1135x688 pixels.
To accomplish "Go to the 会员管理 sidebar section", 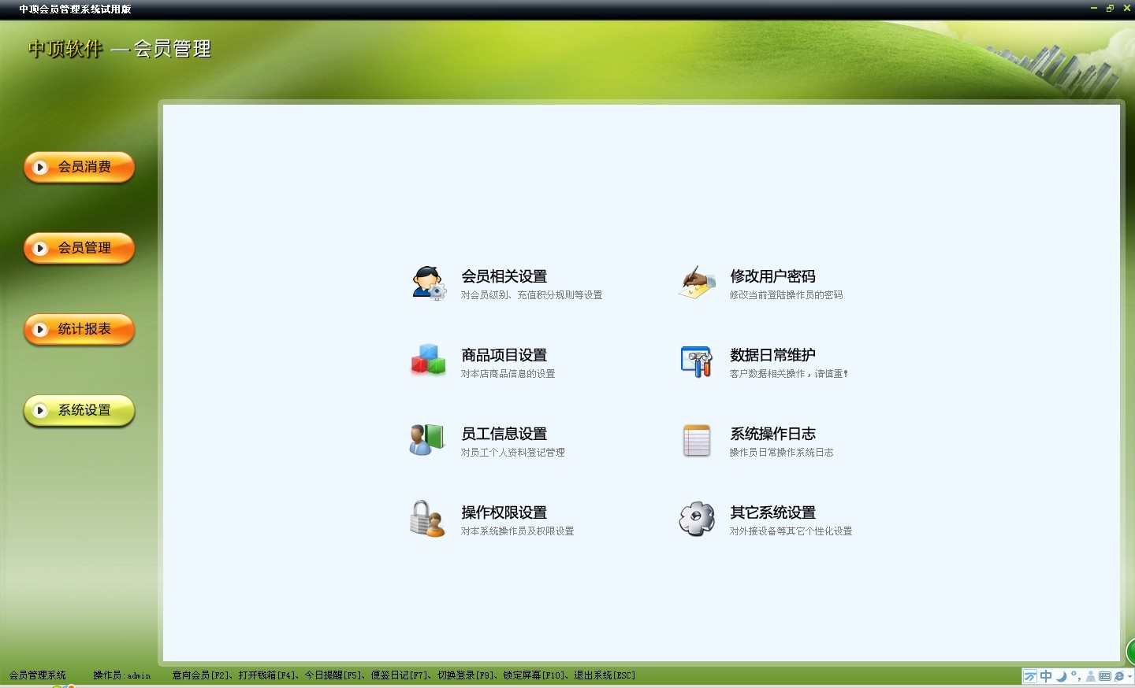I will (x=79, y=248).
